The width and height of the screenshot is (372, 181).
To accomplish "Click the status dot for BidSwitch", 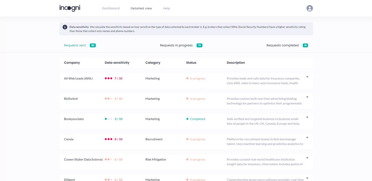I will (x=187, y=99).
